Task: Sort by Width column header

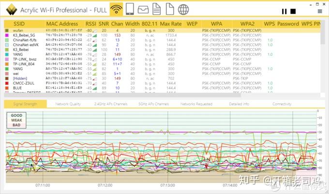Action: 132,24
